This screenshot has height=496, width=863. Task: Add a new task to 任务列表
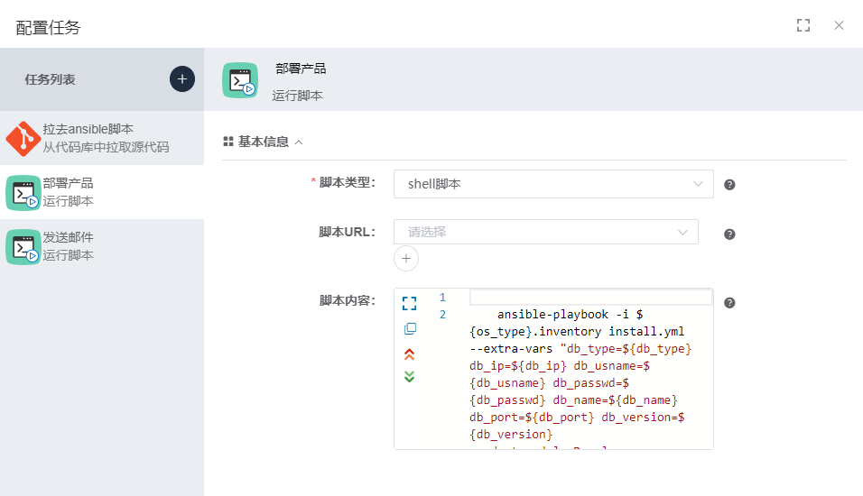[182, 79]
